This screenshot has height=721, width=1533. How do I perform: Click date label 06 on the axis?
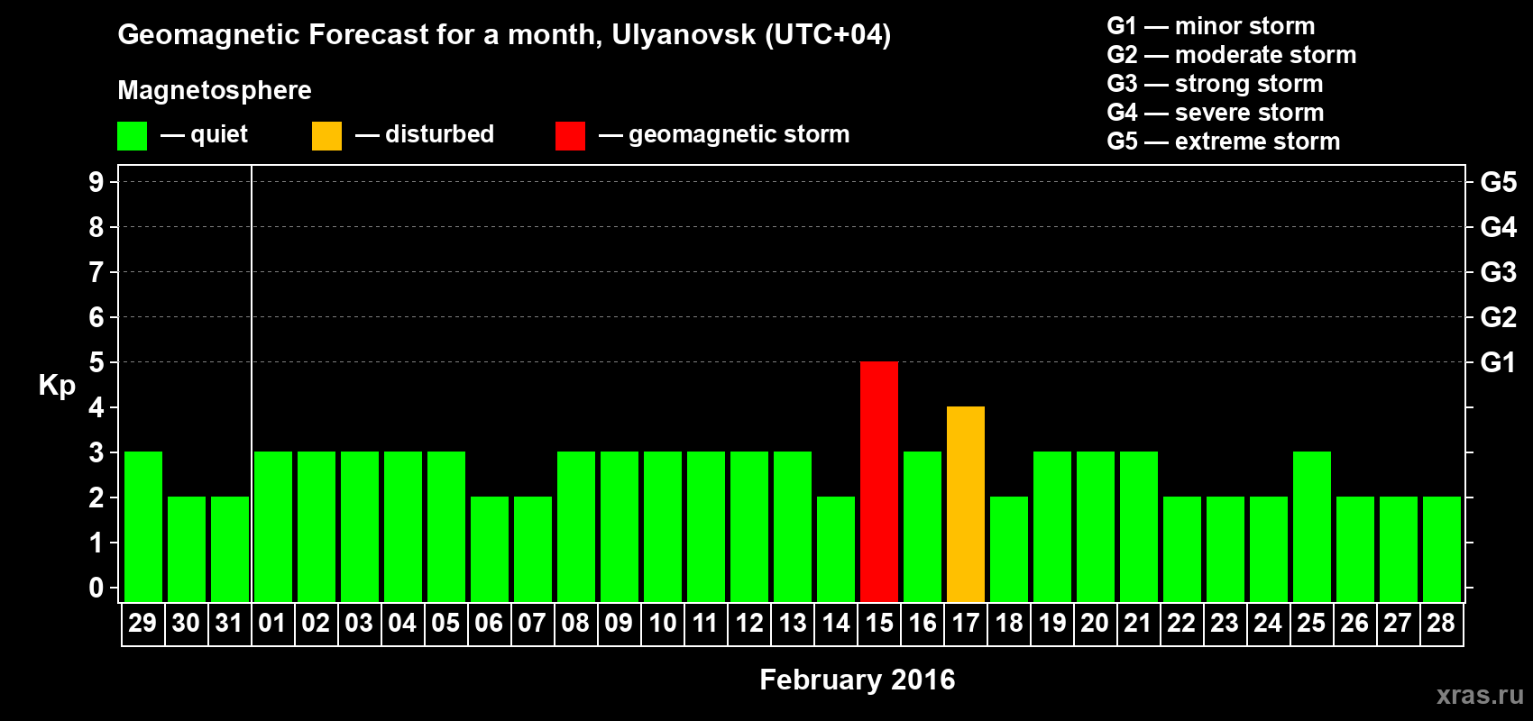point(489,623)
